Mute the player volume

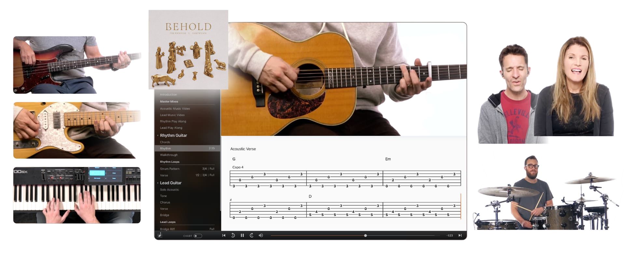coord(261,235)
